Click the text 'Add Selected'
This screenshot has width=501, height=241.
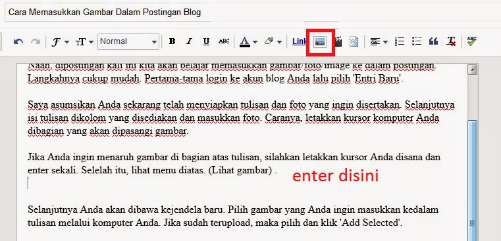(x=369, y=223)
